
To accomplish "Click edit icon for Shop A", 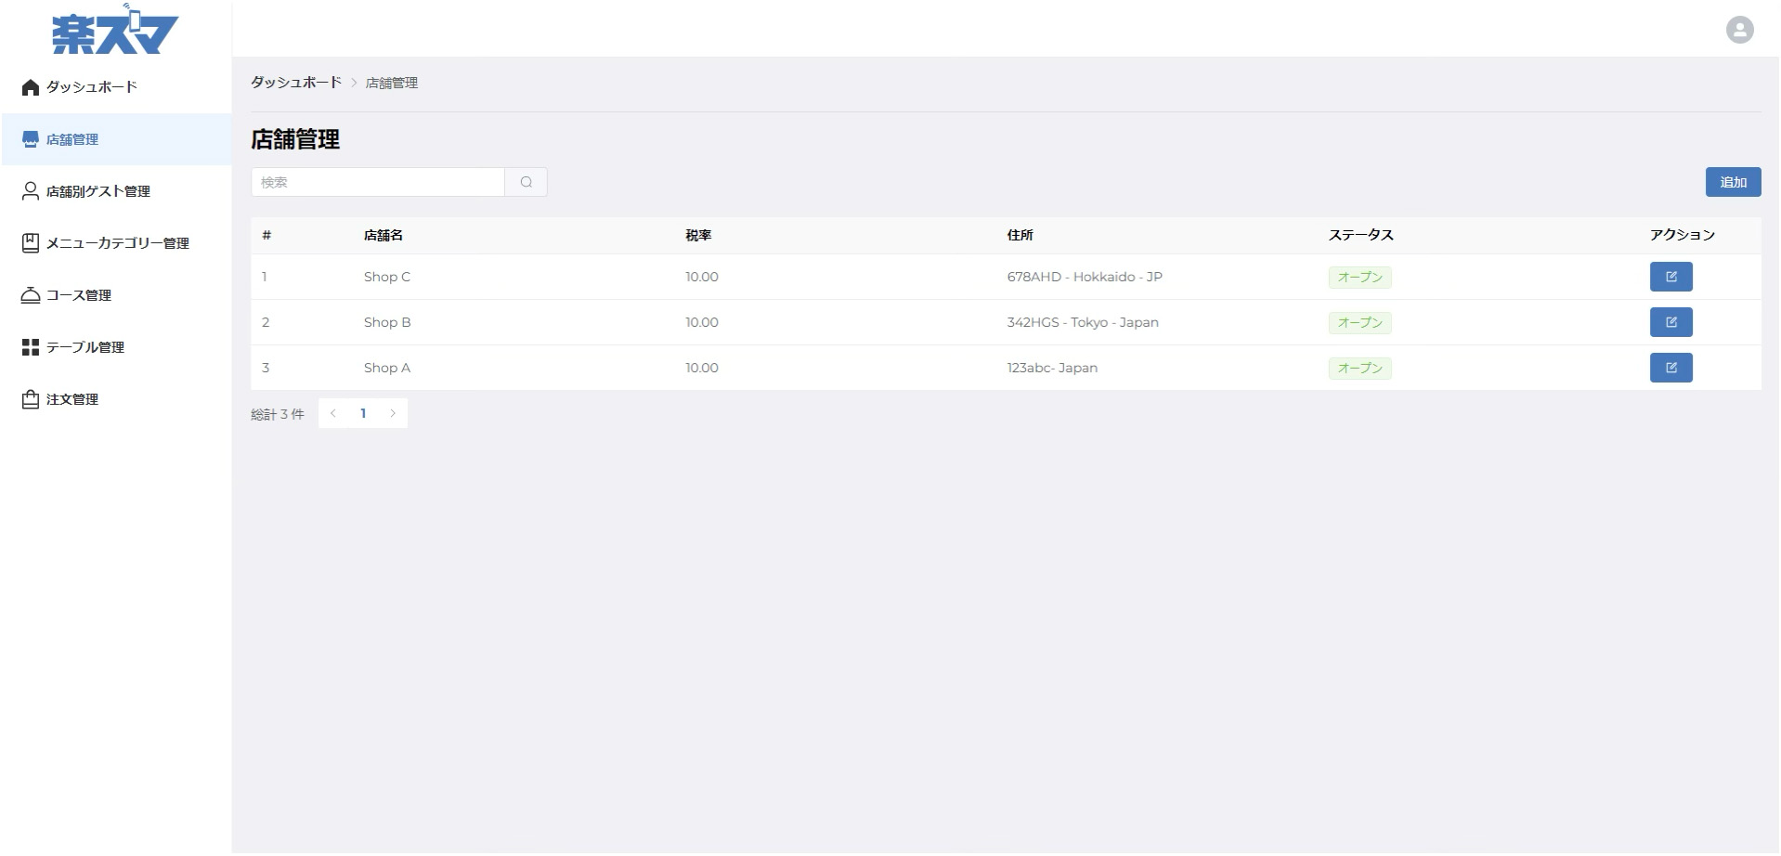I will pyautogui.click(x=1670, y=368).
